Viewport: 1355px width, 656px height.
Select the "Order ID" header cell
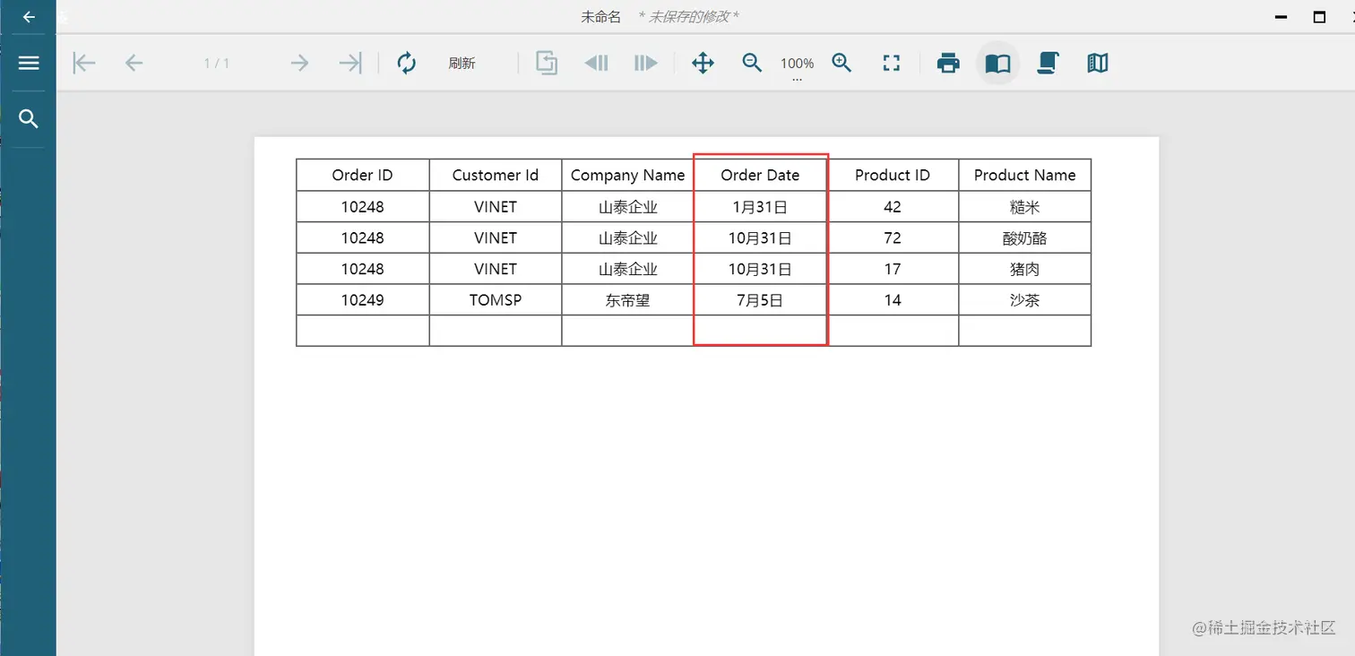(362, 175)
